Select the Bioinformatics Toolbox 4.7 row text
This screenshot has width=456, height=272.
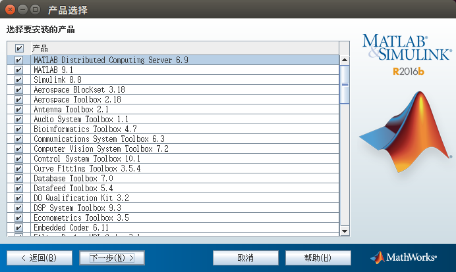pyautogui.click(x=85, y=129)
